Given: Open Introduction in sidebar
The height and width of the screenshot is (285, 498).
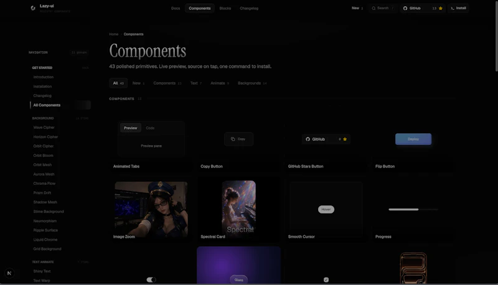Looking at the screenshot, I should tap(44, 77).
